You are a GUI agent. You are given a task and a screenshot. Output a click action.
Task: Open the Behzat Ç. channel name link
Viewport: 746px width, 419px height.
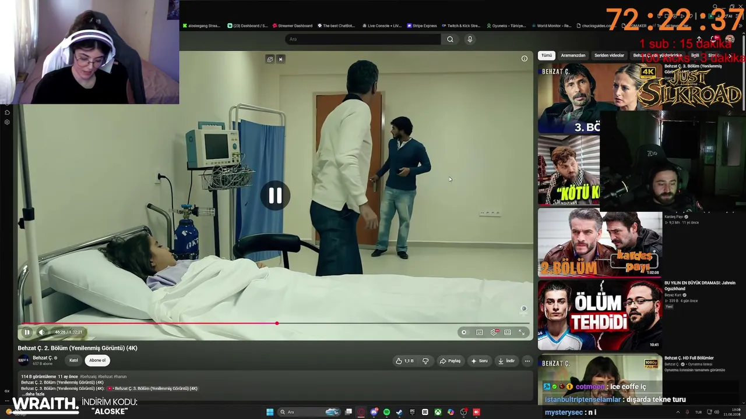(x=43, y=358)
